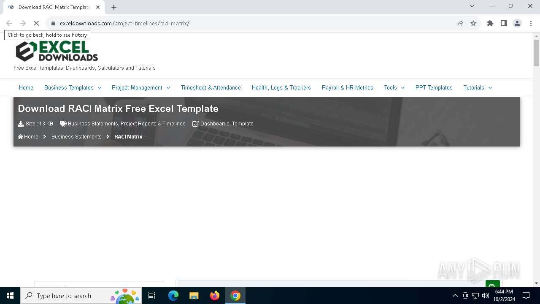Viewport: 540px width, 304px height.
Task: Expand the Tutorials menu
Action: (x=478, y=88)
